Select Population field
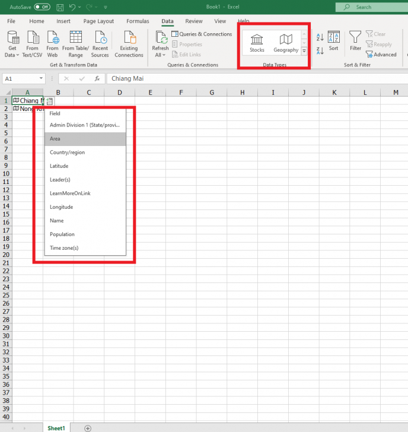The image size is (408, 432). 85,234
